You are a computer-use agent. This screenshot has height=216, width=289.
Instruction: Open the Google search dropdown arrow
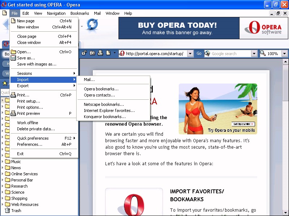(254, 54)
